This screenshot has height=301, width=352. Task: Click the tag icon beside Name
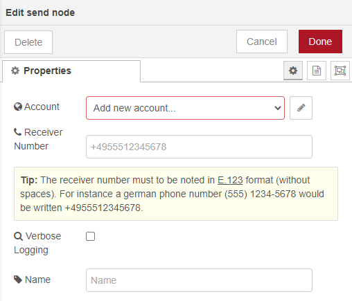click(x=18, y=280)
